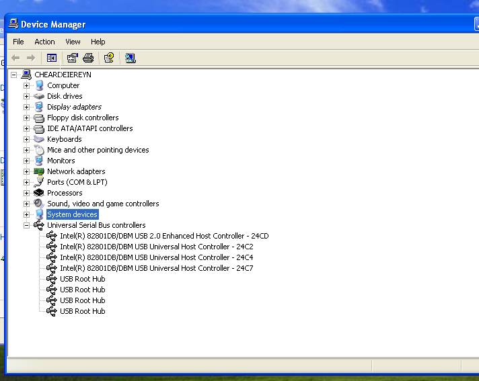Expand the Disk drives category
Image resolution: width=479 pixels, height=381 pixels.
tap(27, 96)
